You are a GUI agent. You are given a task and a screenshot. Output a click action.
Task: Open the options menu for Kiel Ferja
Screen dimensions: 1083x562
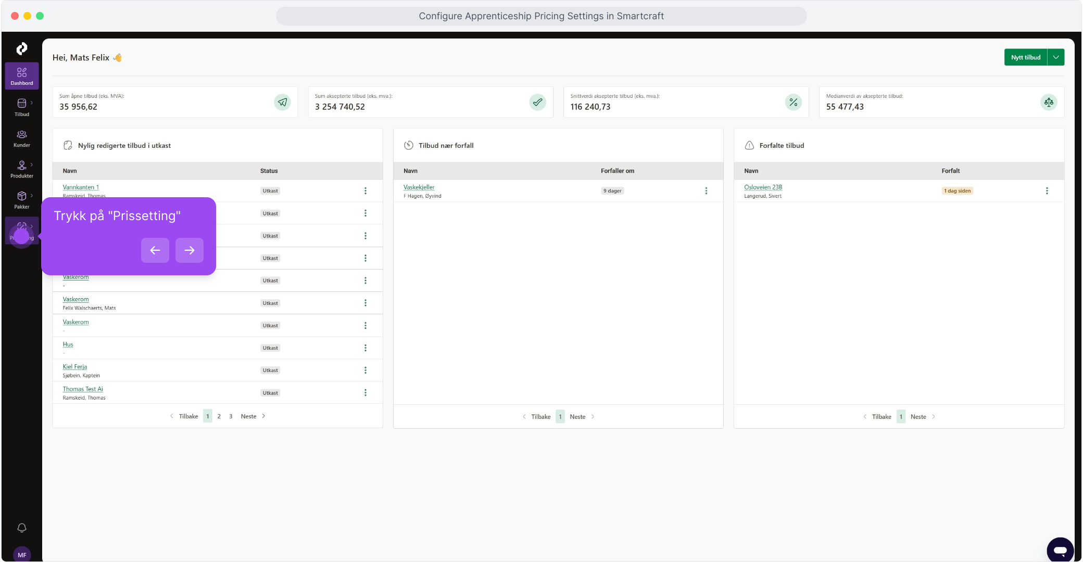[366, 371]
